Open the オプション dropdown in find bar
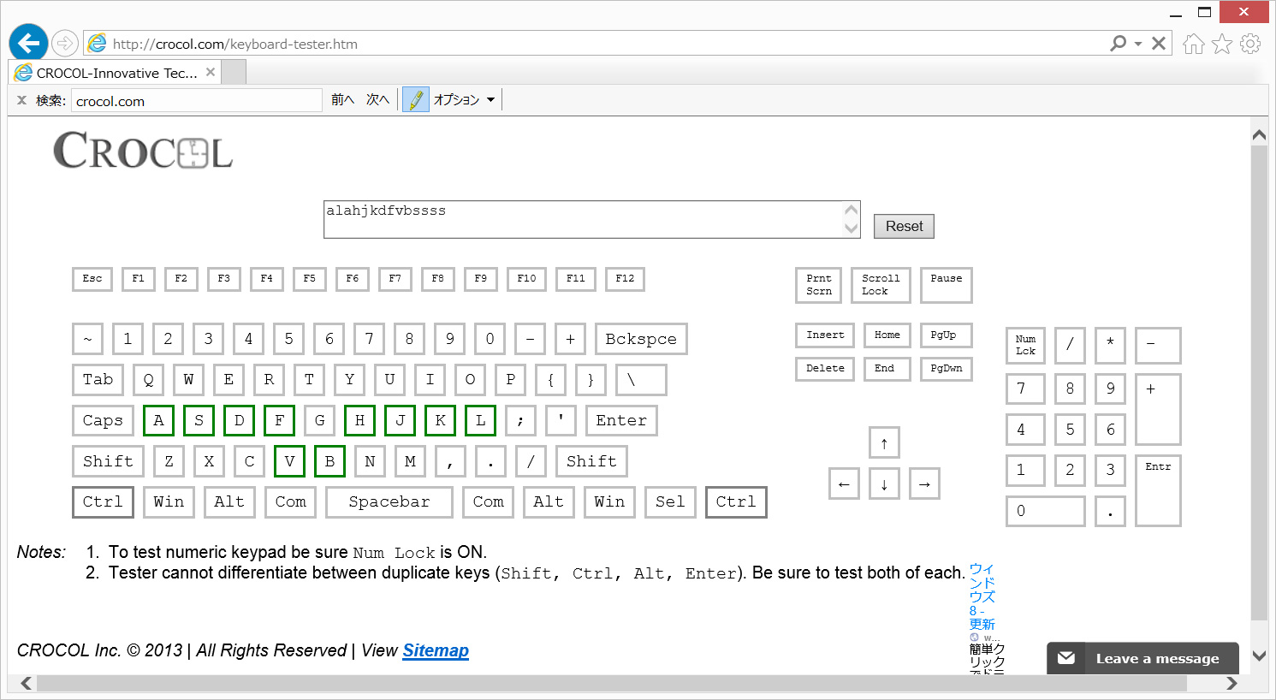Screen dimensions: 1276x700 (465, 100)
